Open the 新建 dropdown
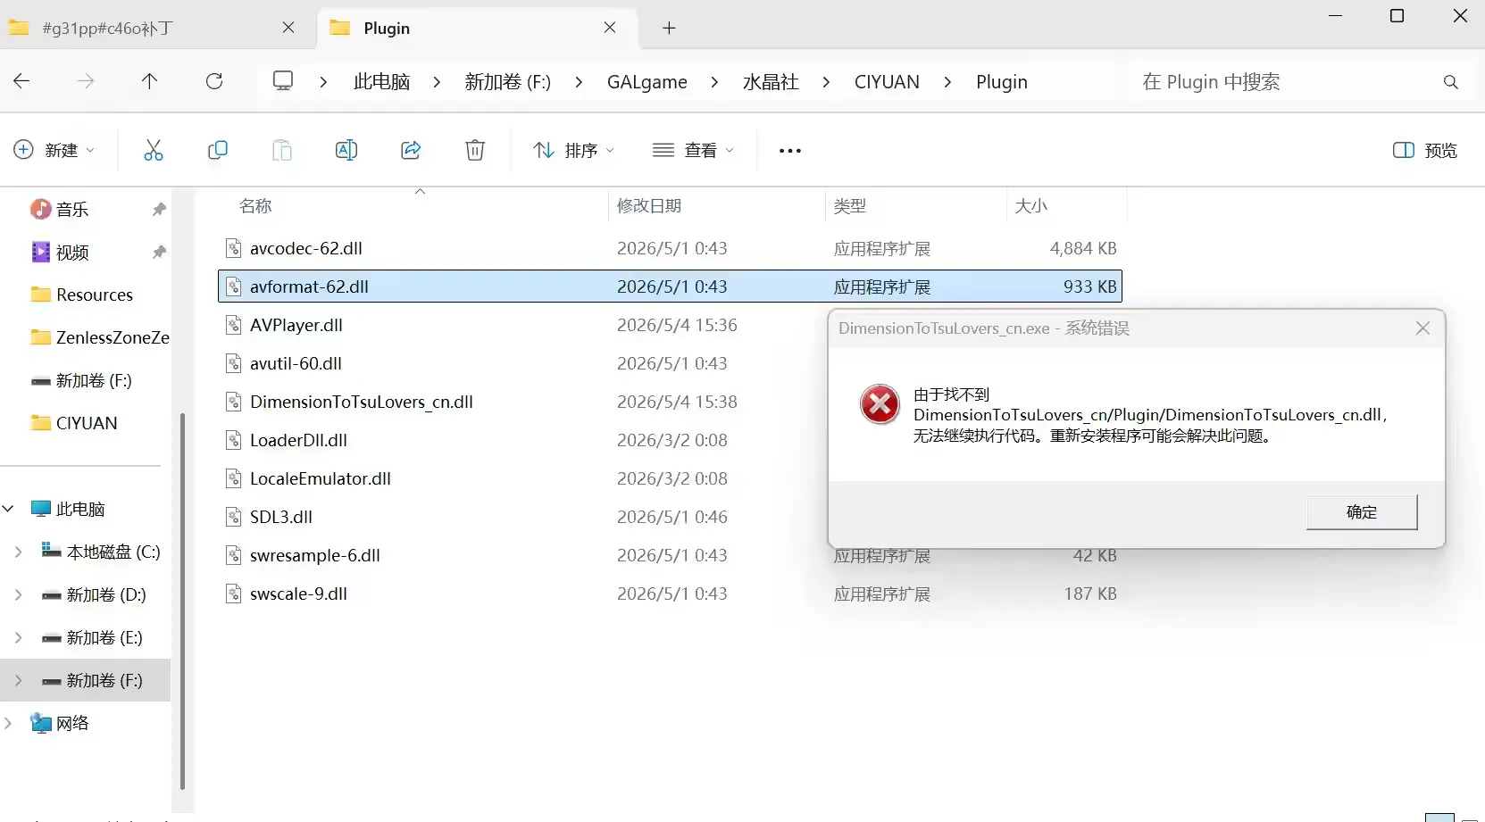 pyautogui.click(x=54, y=150)
